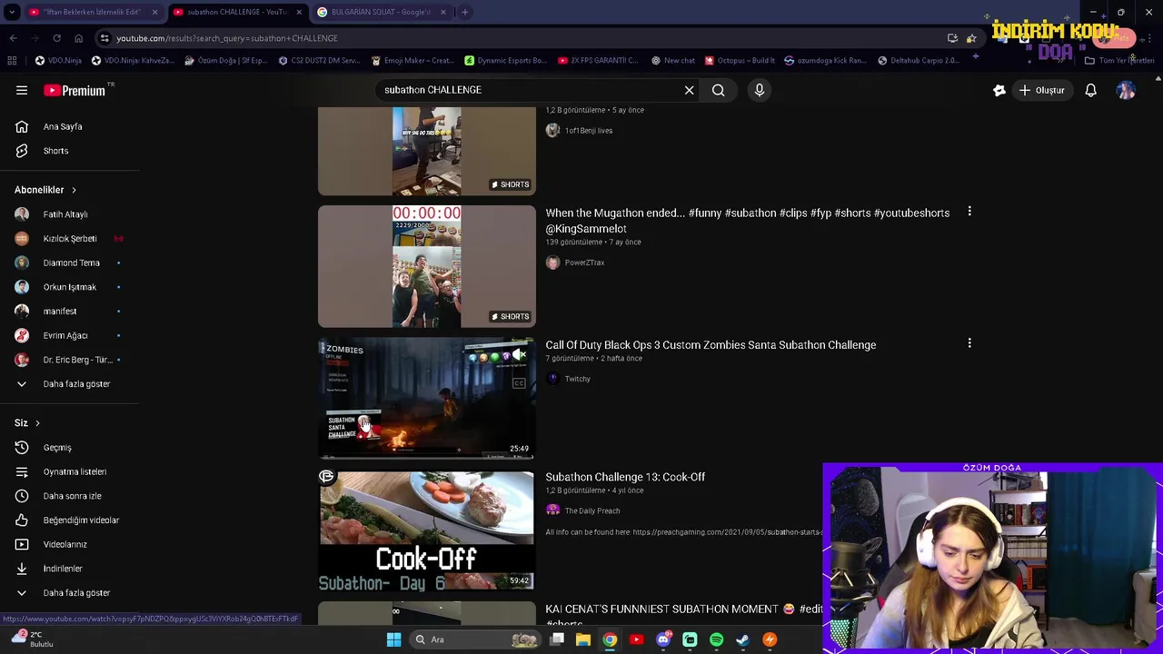Go back in browser history
The image size is (1163, 654).
[x=13, y=38]
